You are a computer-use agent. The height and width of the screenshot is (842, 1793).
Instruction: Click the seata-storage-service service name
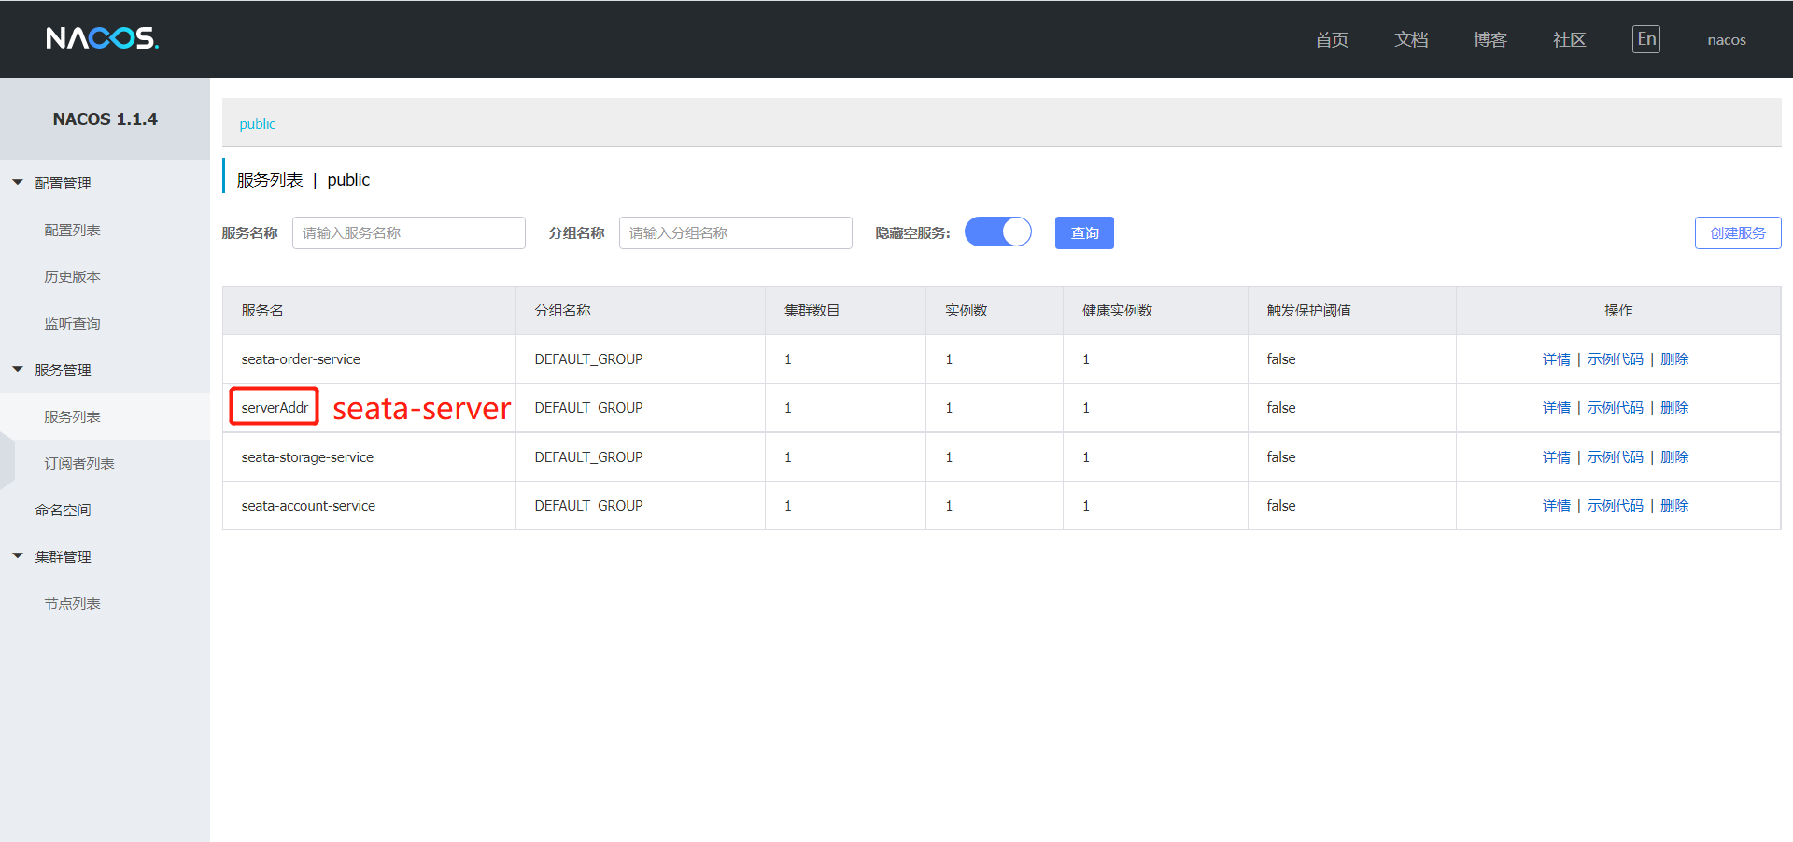point(307,457)
